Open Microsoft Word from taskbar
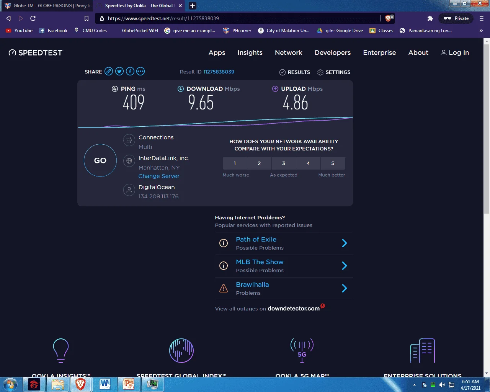 pos(105,384)
